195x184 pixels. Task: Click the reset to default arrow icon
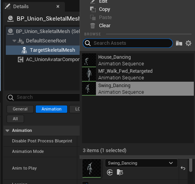point(183,168)
